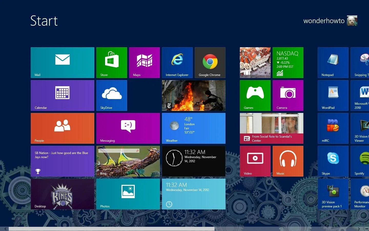Open 3D Vision preview pack 1
Image resolution: width=369 pixels, height=231 pixels.
point(333,194)
